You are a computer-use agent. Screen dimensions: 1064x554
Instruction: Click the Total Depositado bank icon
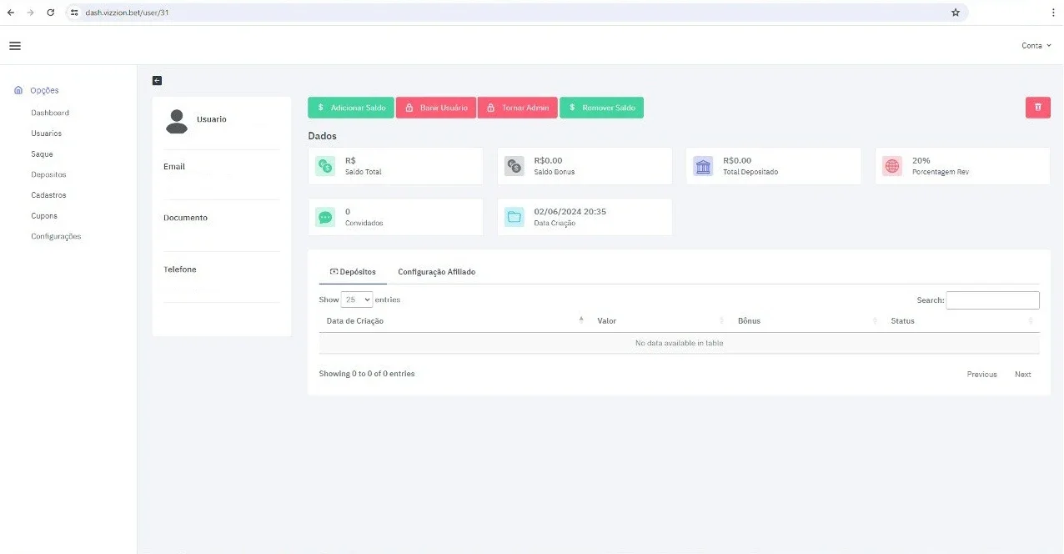tap(703, 166)
